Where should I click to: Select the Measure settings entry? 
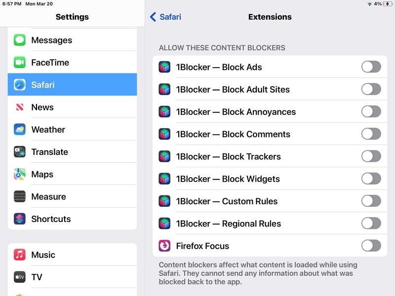(x=72, y=196)
